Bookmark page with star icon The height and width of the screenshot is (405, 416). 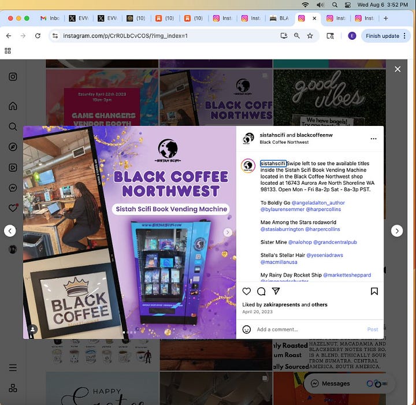click(x=310, y=36)
